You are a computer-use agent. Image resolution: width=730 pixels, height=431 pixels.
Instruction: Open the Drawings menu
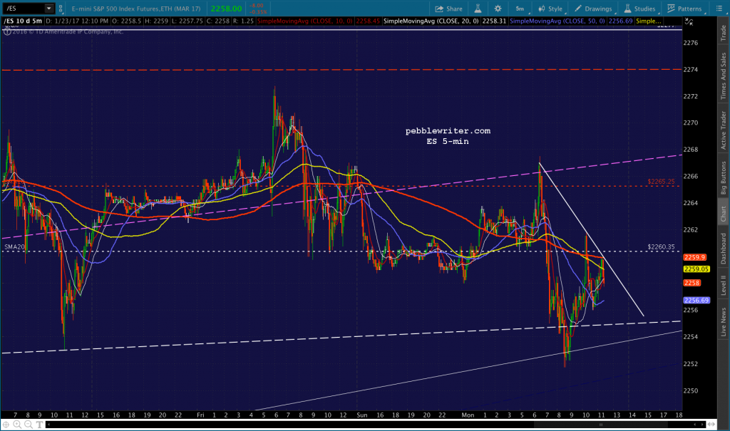594,9
